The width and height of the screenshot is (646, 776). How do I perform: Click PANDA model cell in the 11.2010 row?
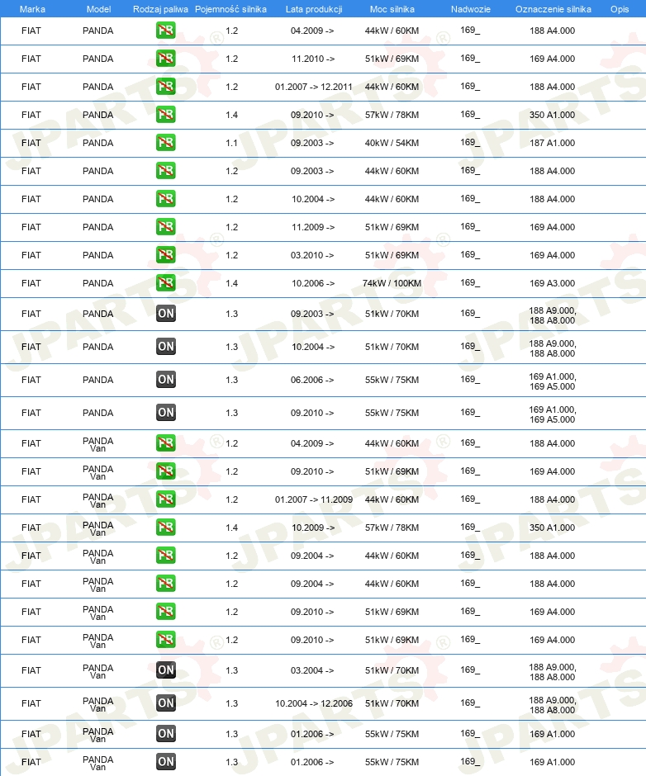(98, 59)
